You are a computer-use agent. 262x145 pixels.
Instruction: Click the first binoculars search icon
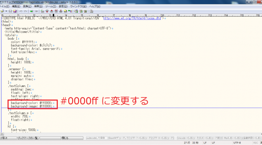click(42, 11)
